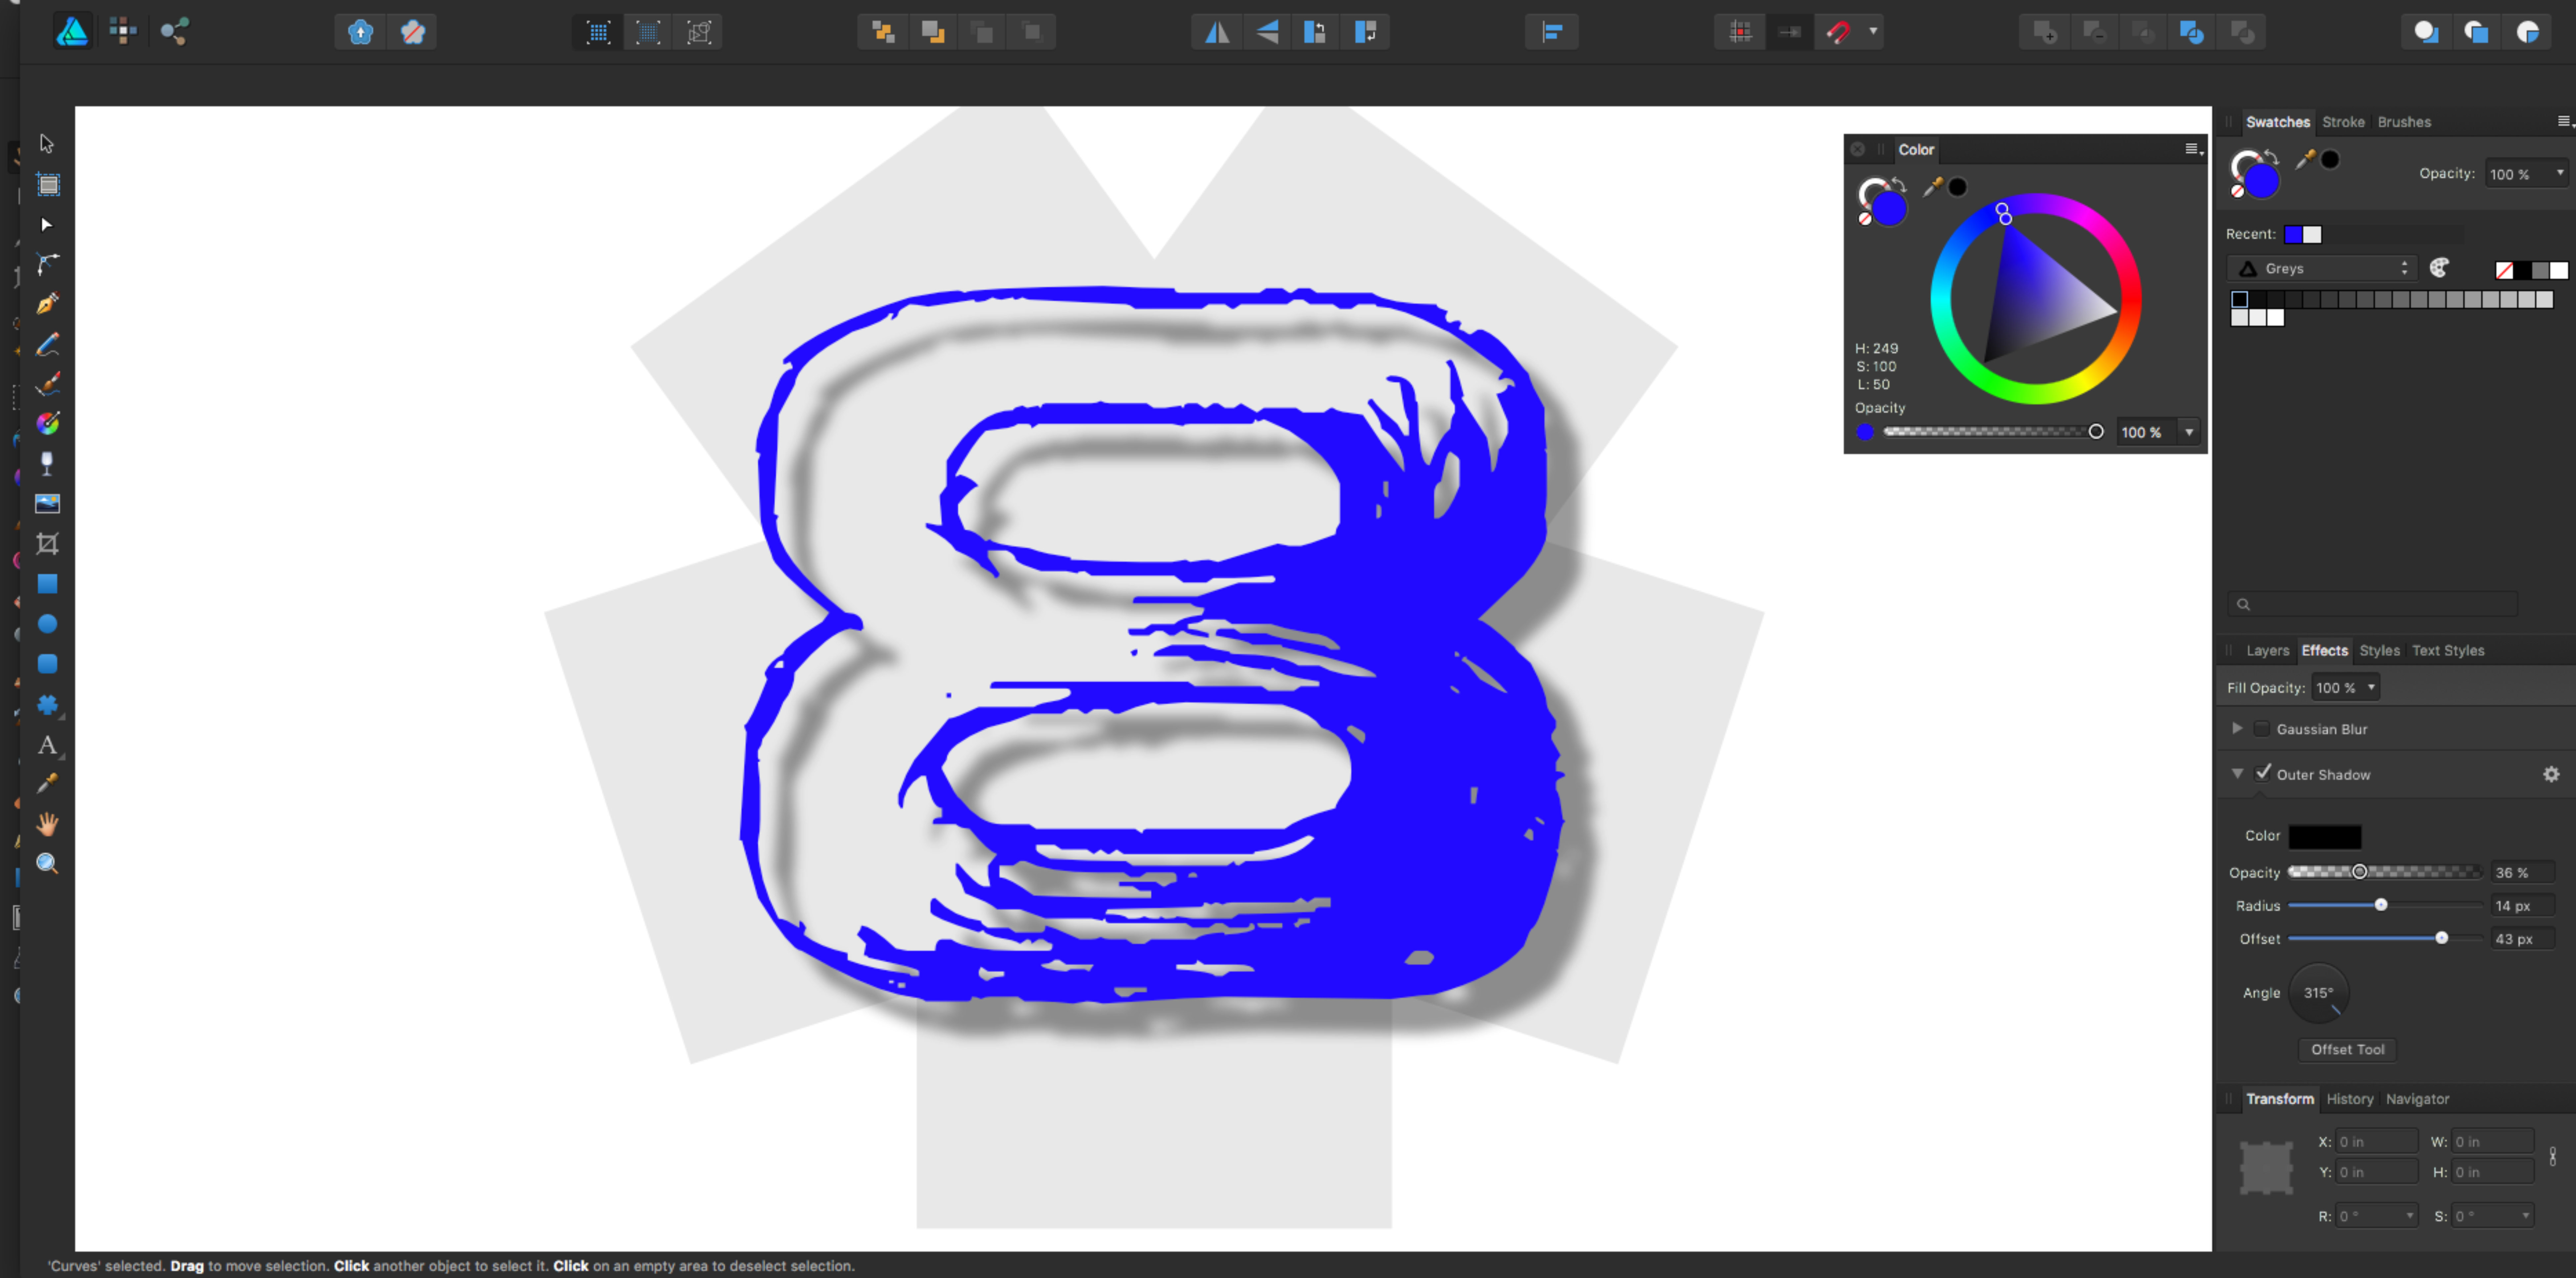Open the Outer Shadow settings gear
The width and height of the screenshot is (2576, 1278).
(2551, 775)
